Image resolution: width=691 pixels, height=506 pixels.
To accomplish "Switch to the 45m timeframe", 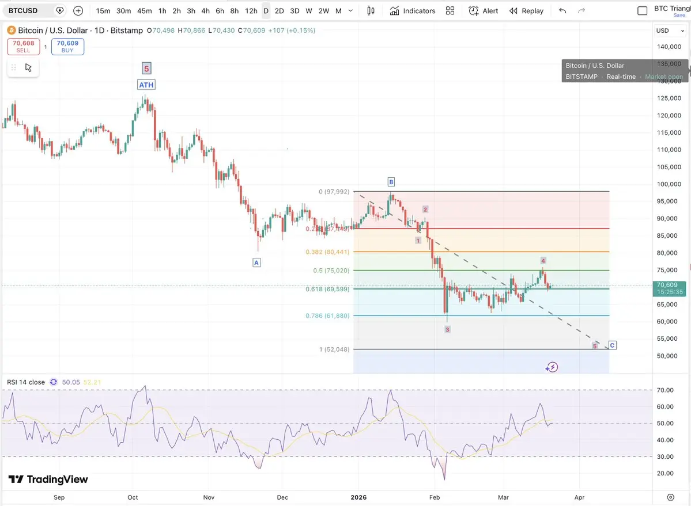I will 144,10.
